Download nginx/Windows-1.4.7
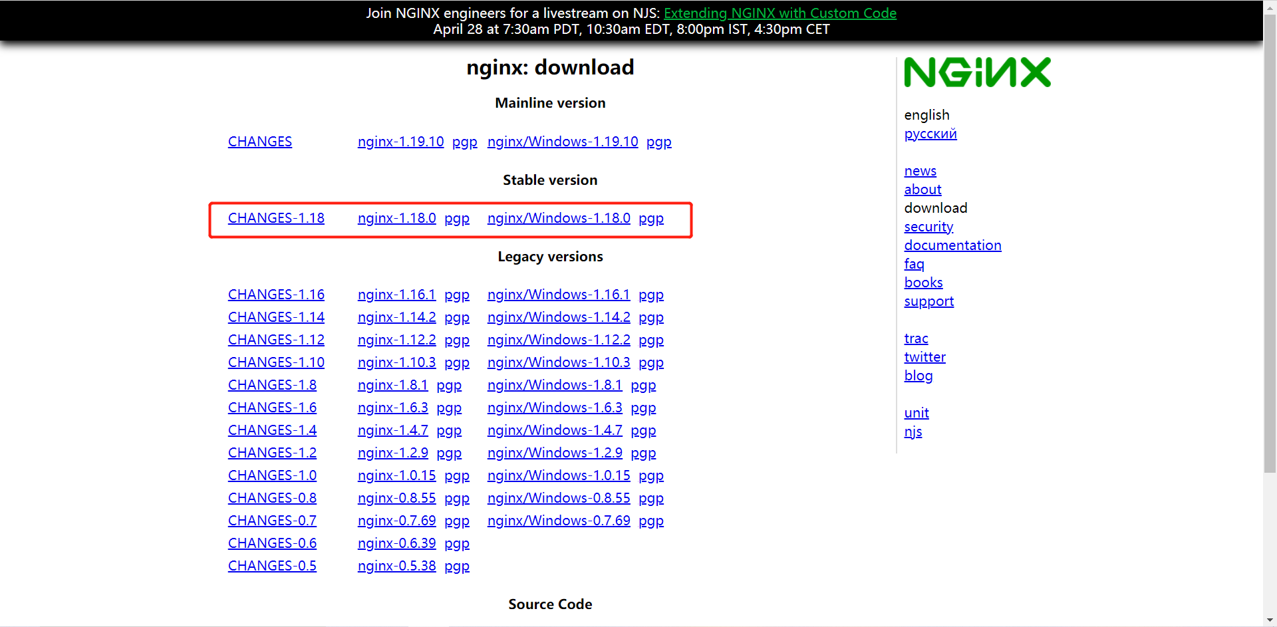This screenshot has height=627, width=1277. click(555, 430)
